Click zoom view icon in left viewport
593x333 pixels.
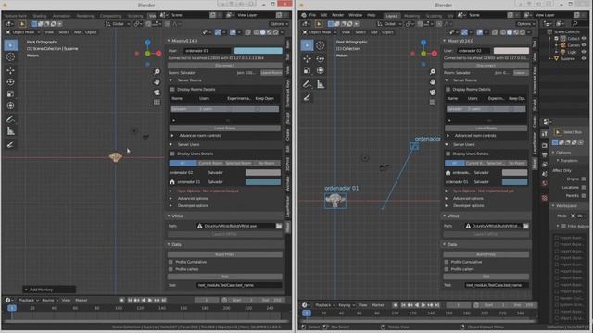[x=157, y=72]
